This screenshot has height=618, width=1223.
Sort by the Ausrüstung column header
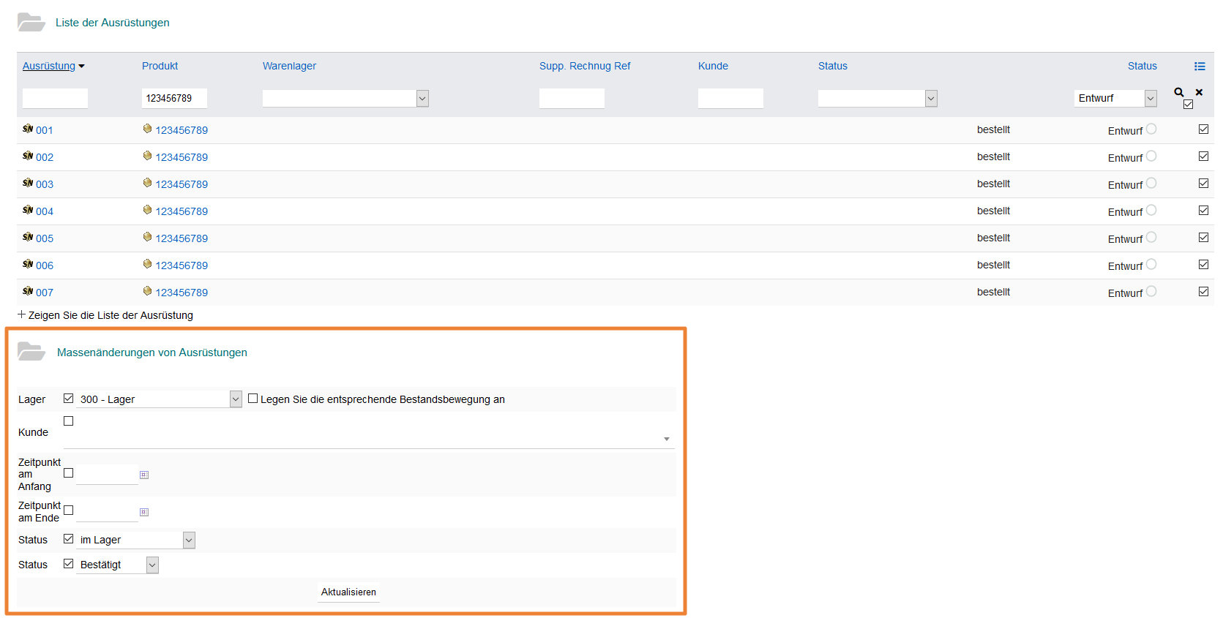(48, 66)
